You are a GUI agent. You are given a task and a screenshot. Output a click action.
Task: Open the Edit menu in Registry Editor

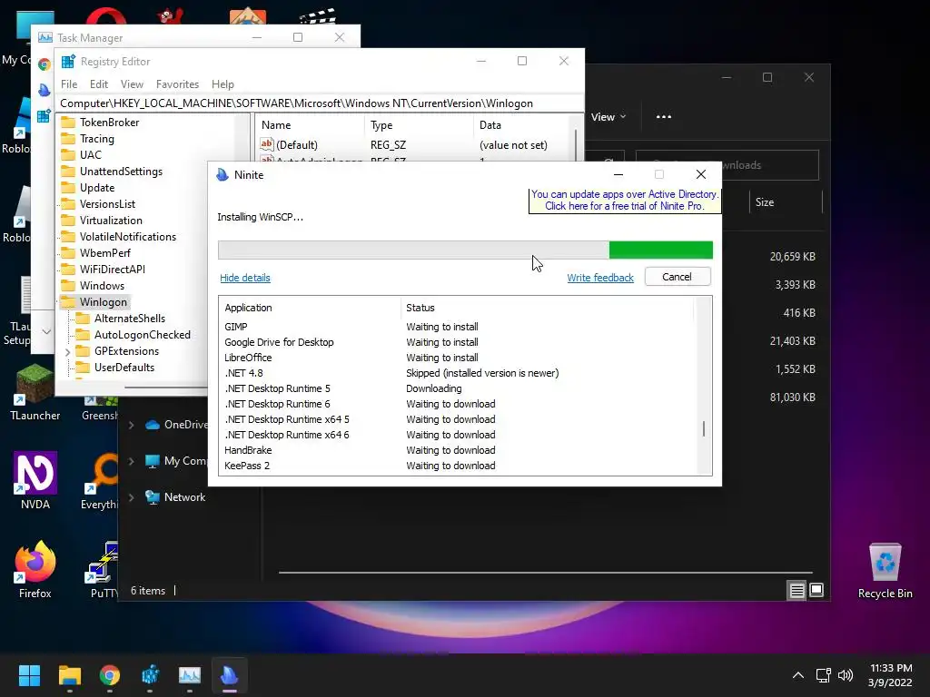pos(98,84)
